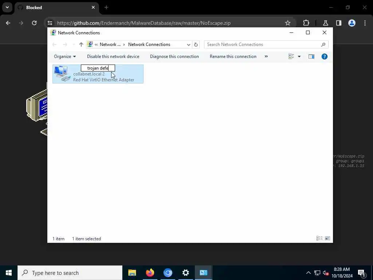
Task: Click the rename text box 'trojan defe'
Action: coord(98,68)
